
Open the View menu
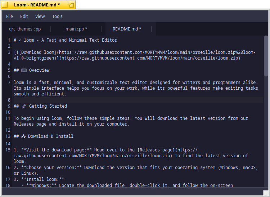click(x=40, y=16)
